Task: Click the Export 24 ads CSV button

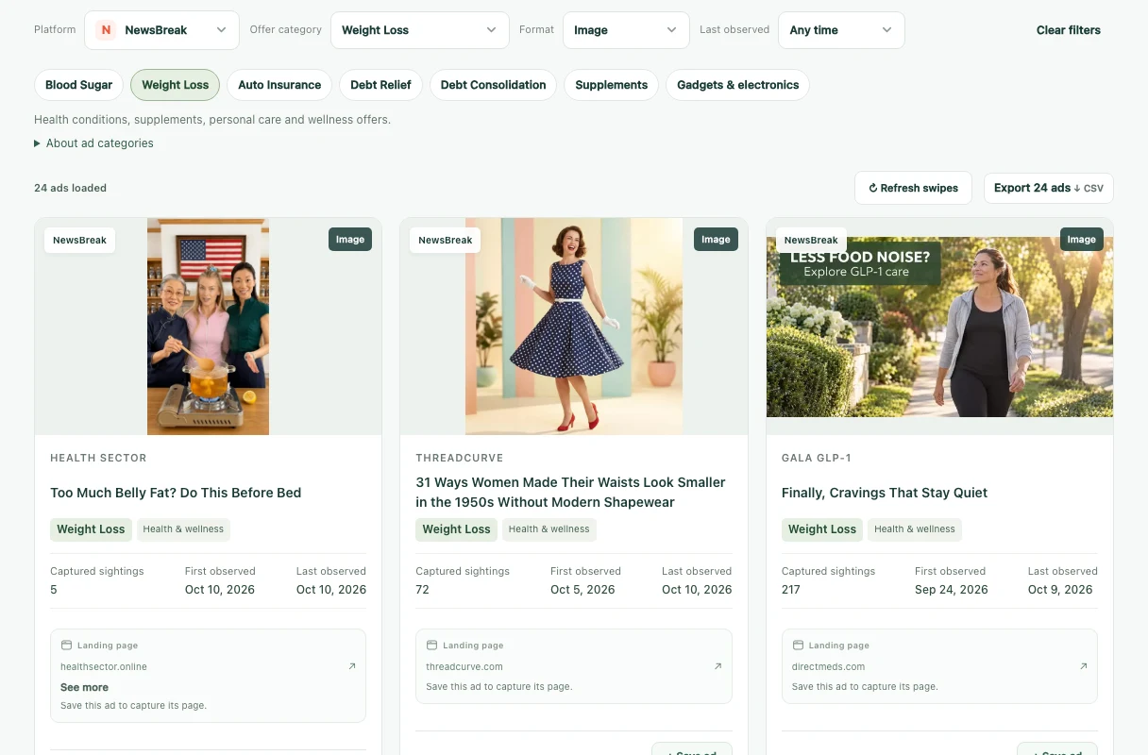Action: click(1048, 188)
